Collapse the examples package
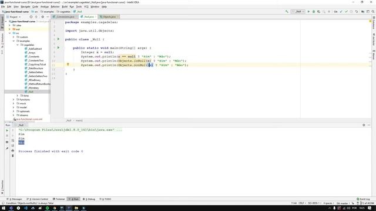The image size is (376, 211). pyautogui.click(x=14, y=41)
